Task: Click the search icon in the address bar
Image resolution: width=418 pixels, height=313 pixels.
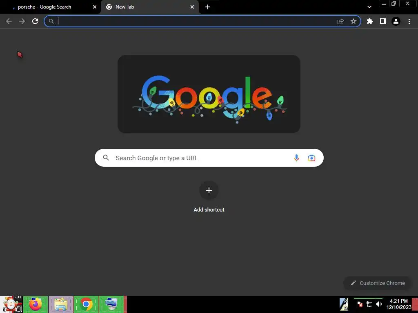Action: click(x=51, y=21)
